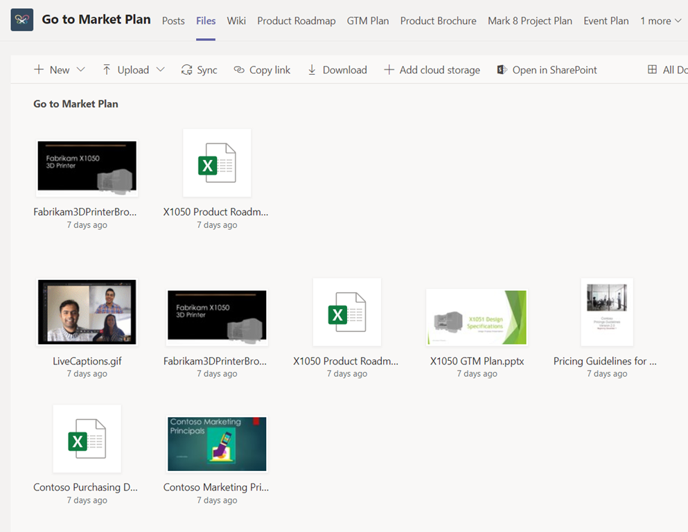688x532 pixels.
Task: Click the 'Contoso Purchasing D...' file name
Action: (85, 487)
